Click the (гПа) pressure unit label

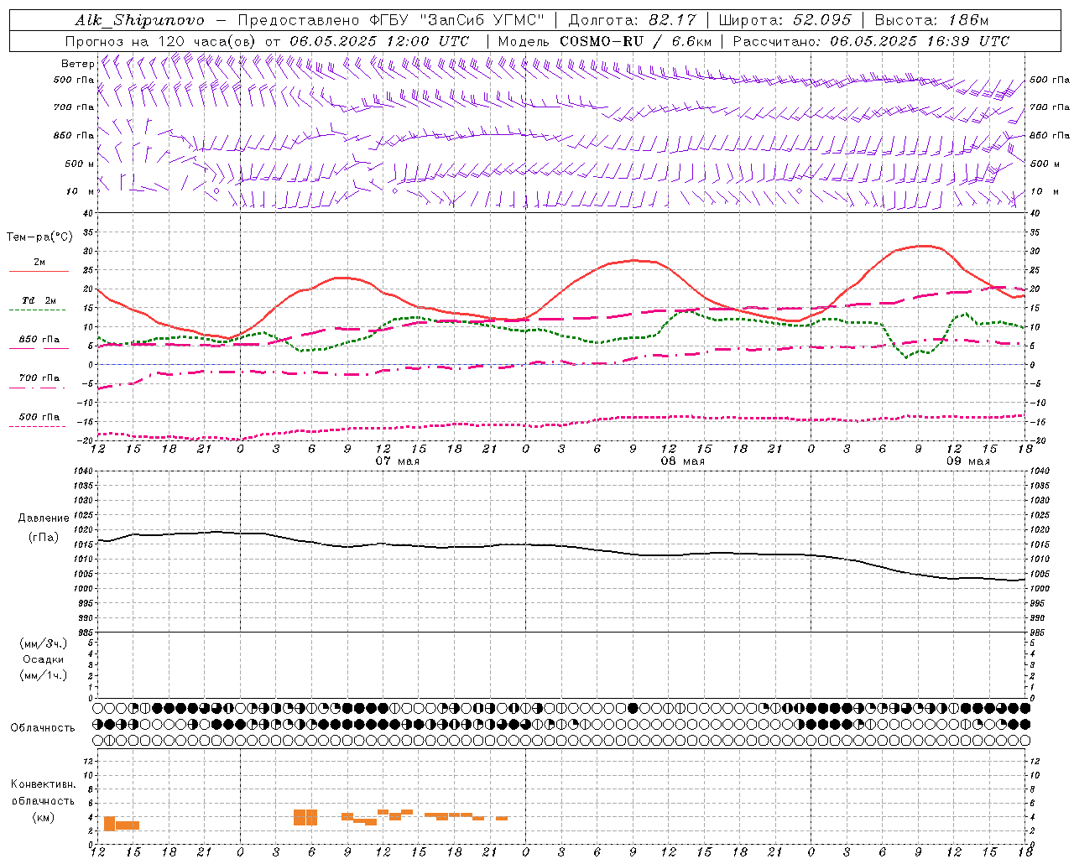[x=44, y=537]
